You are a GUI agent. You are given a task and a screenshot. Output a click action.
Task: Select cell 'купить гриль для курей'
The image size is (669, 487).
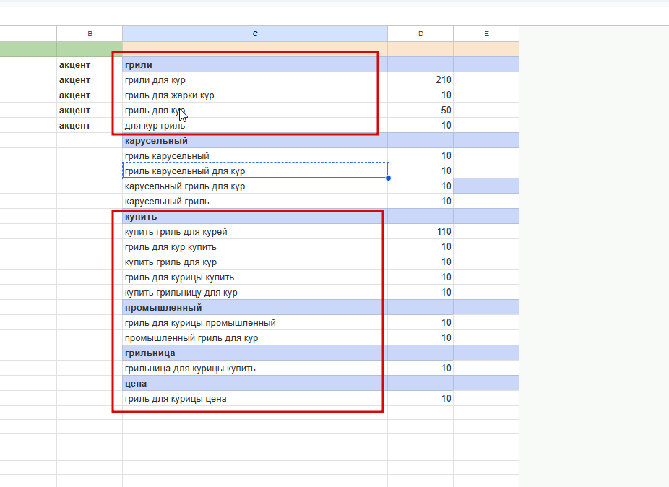(255, 232)
